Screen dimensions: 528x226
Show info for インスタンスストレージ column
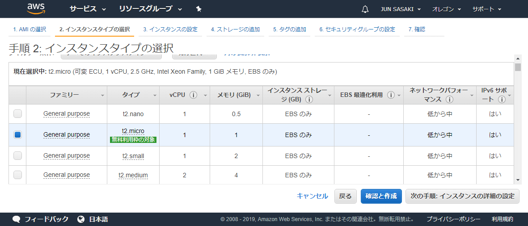(x=308, y=100)
